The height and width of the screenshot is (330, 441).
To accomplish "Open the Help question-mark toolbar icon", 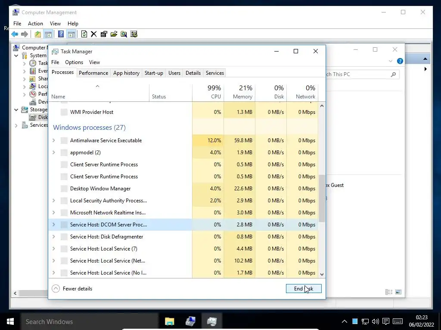I will click(x=61, y=34).
